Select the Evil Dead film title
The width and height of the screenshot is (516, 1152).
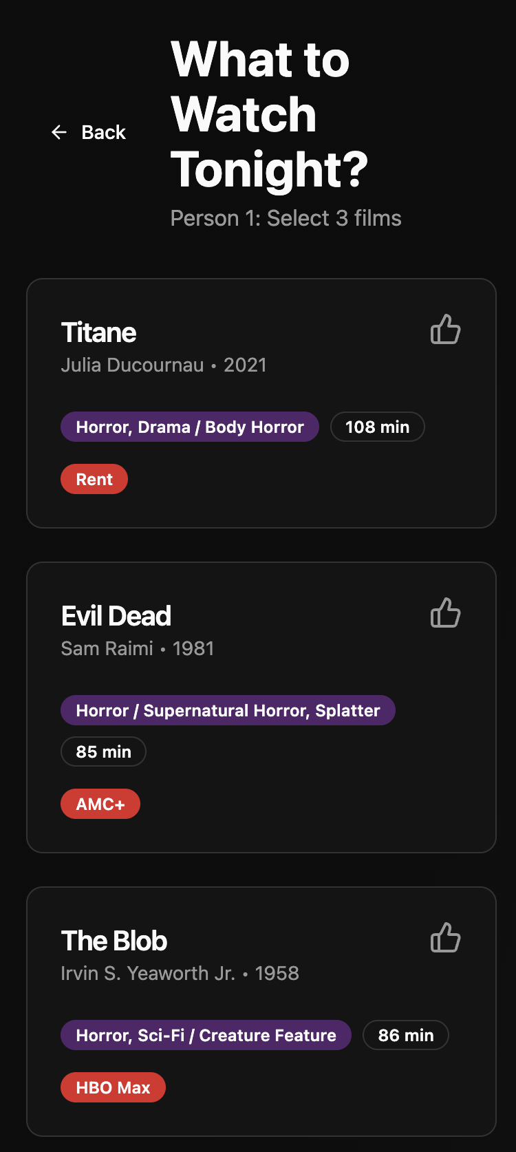point(116,616)
